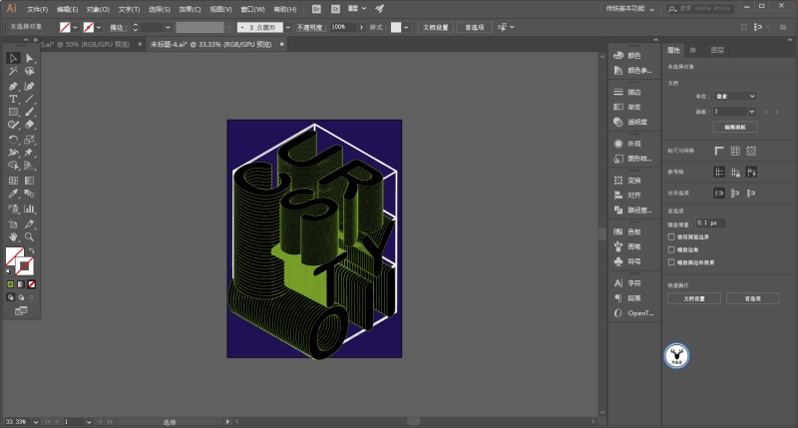The height and width of the screenshot is (428, 798).
Task: Open the stroke color dropdown in control bar
Action: pyautogui.click(x=99, y=28)
